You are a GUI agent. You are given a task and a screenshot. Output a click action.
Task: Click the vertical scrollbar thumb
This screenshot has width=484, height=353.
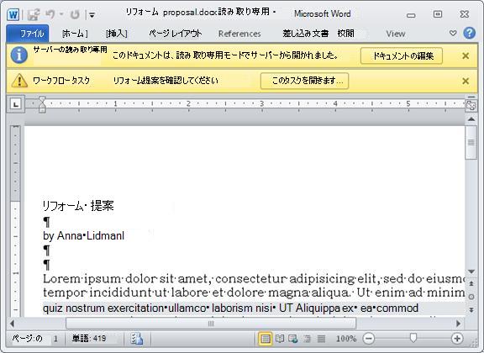(471, 142)
